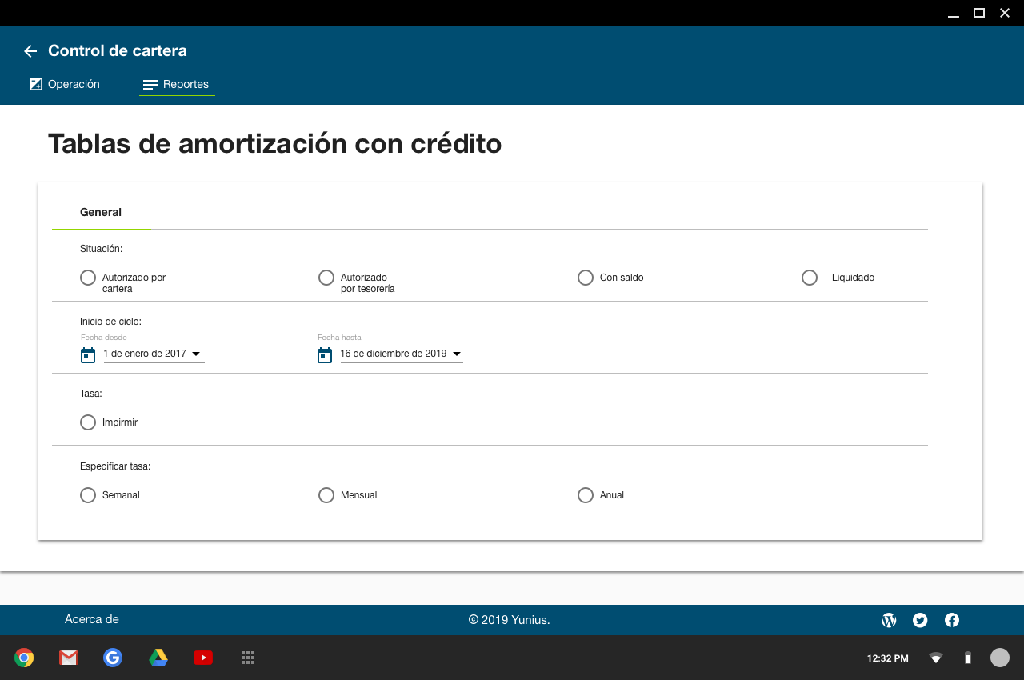Image resolution: width=1024 pixels, height=680 pixels.
Task: Click the clock in the system tray
Action: point(887,658)
